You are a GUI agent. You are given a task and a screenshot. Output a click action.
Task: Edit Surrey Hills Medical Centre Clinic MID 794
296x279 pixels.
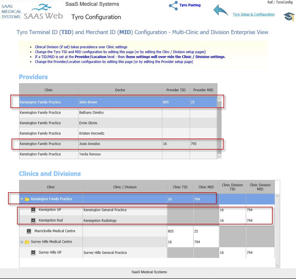pos(206,242)
